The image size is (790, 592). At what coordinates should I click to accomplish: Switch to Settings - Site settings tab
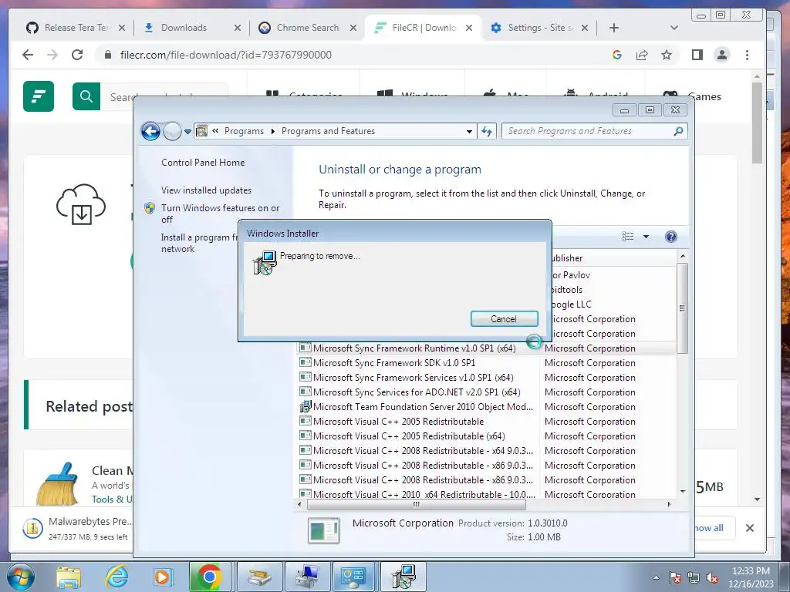tap(539, 28)
